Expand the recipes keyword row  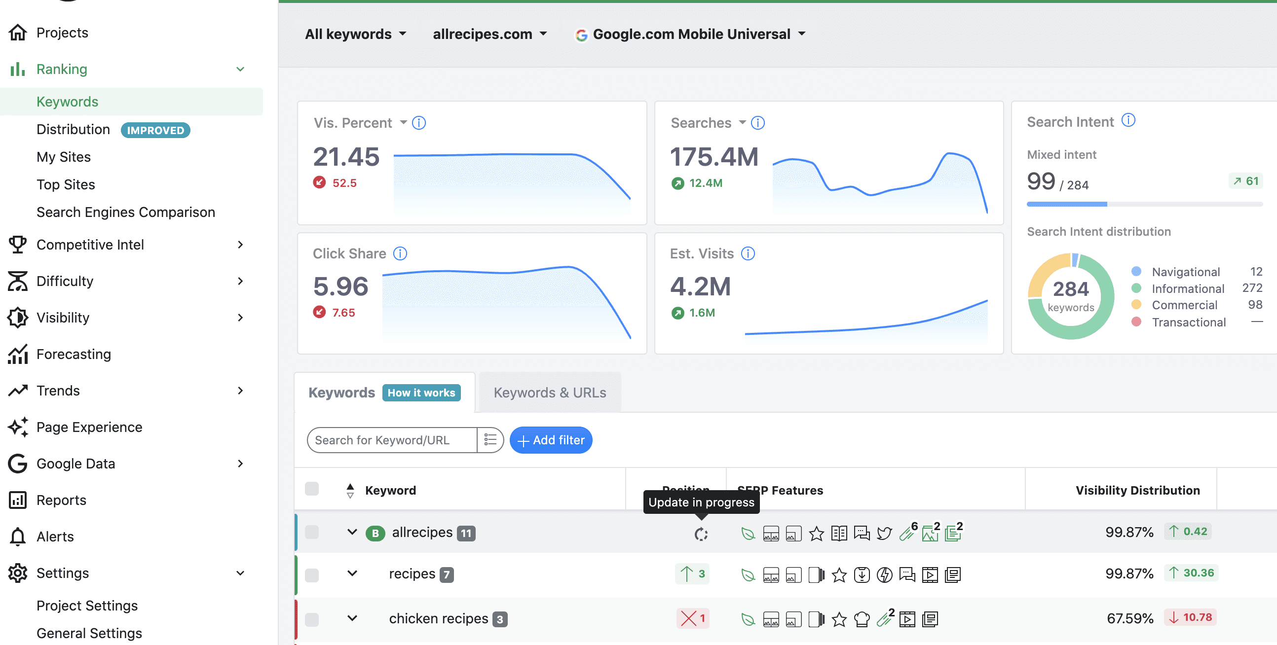pyautogui.click(x=352, y=573)
